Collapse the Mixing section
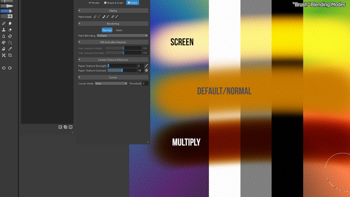 [x=79, y=10]
